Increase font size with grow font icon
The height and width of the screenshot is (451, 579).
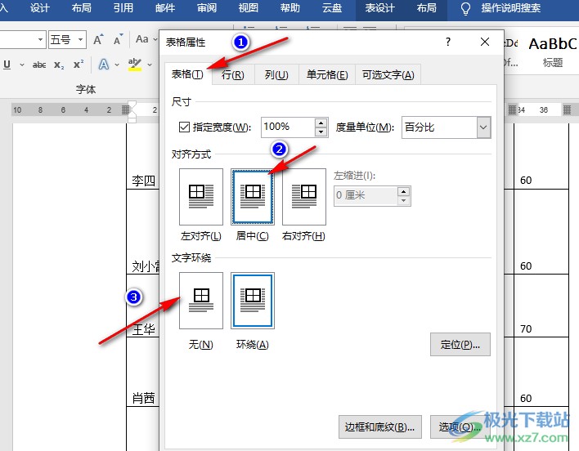(98, 39)
